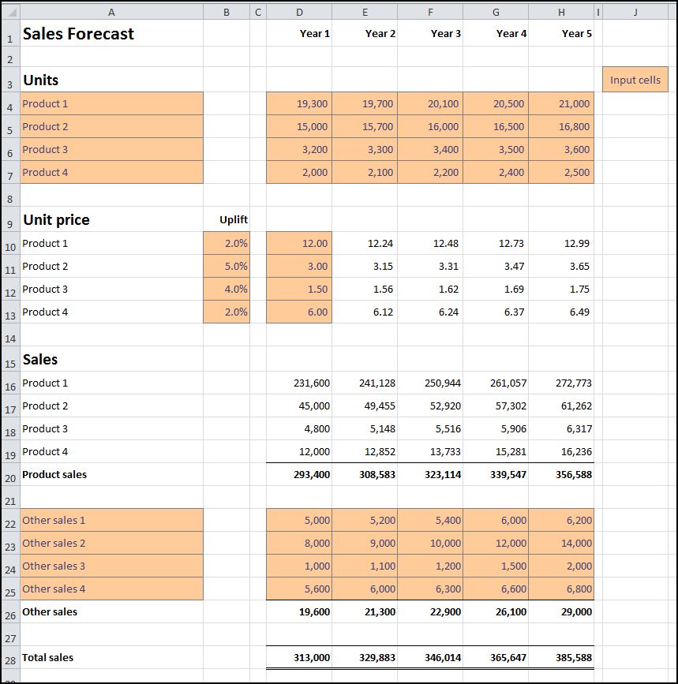Select Product 4 Year 1 price 6.00
The width and height of the screenshot is (678, 684).
(x=299, y=312)
